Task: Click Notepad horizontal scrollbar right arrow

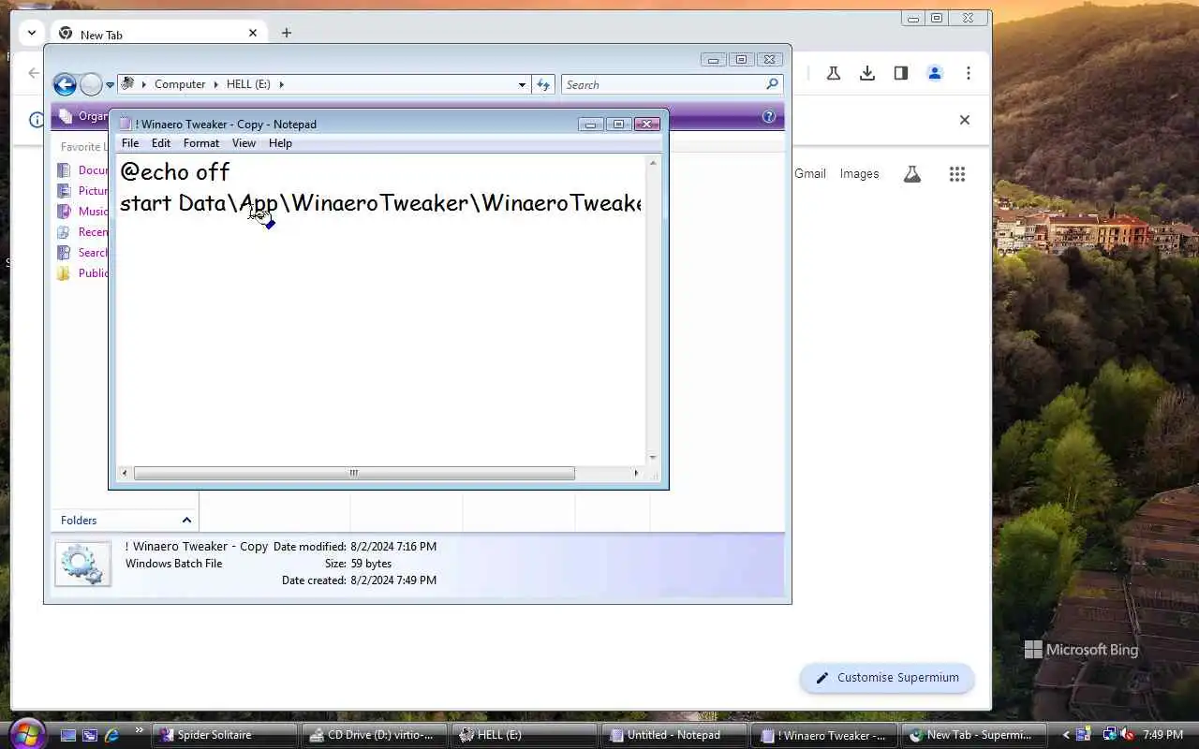Action: 636,474
